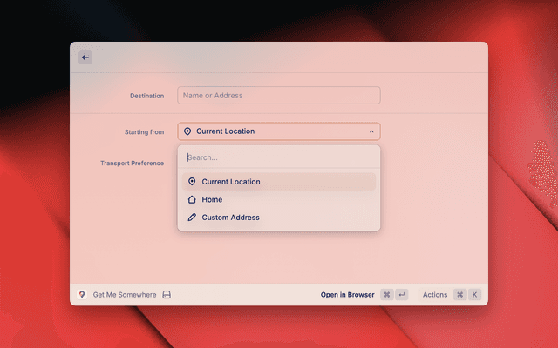Screen dimensions: 558x348
Task: Click the command key next to Open in Browser
Action: (386, 295)
